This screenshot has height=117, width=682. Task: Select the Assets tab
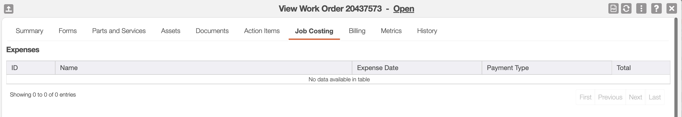point(170,31)
